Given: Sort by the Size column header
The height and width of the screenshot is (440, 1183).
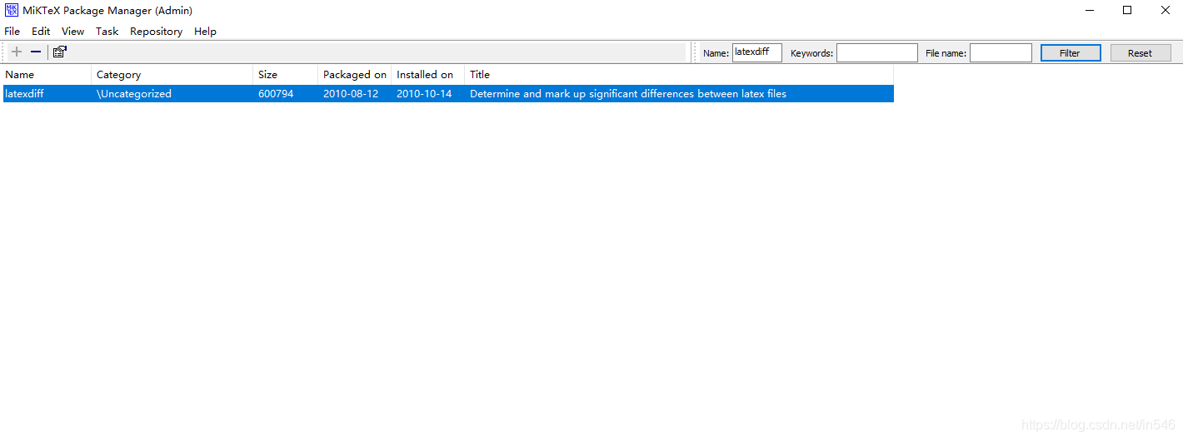Looking at the screenshot, I should [x=285, y=75].
